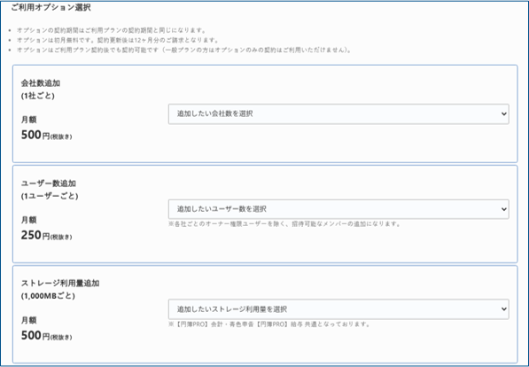The image size is (529, 367).
Task: Click the note about オーナー権限ユーザー
Action: 284,224
